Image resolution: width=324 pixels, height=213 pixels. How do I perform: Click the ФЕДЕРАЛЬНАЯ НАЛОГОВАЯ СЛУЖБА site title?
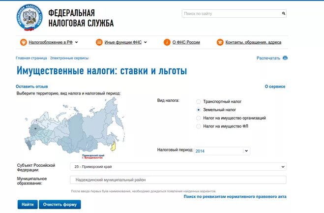pyautogui.click(x=81, y=18)
